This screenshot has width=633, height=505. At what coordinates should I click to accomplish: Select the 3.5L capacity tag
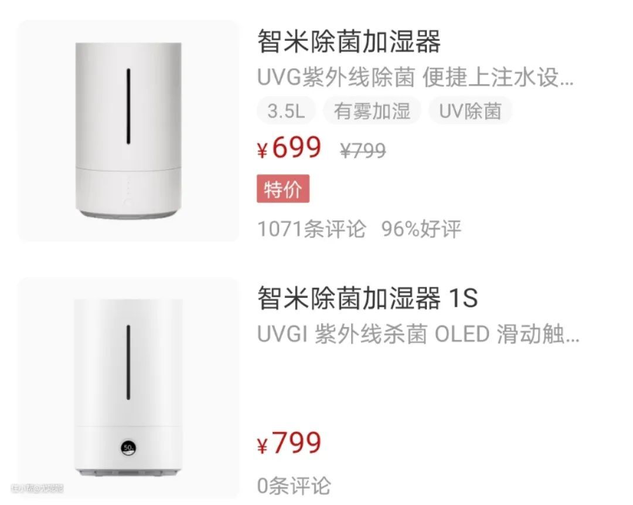(x=286, y=111)
